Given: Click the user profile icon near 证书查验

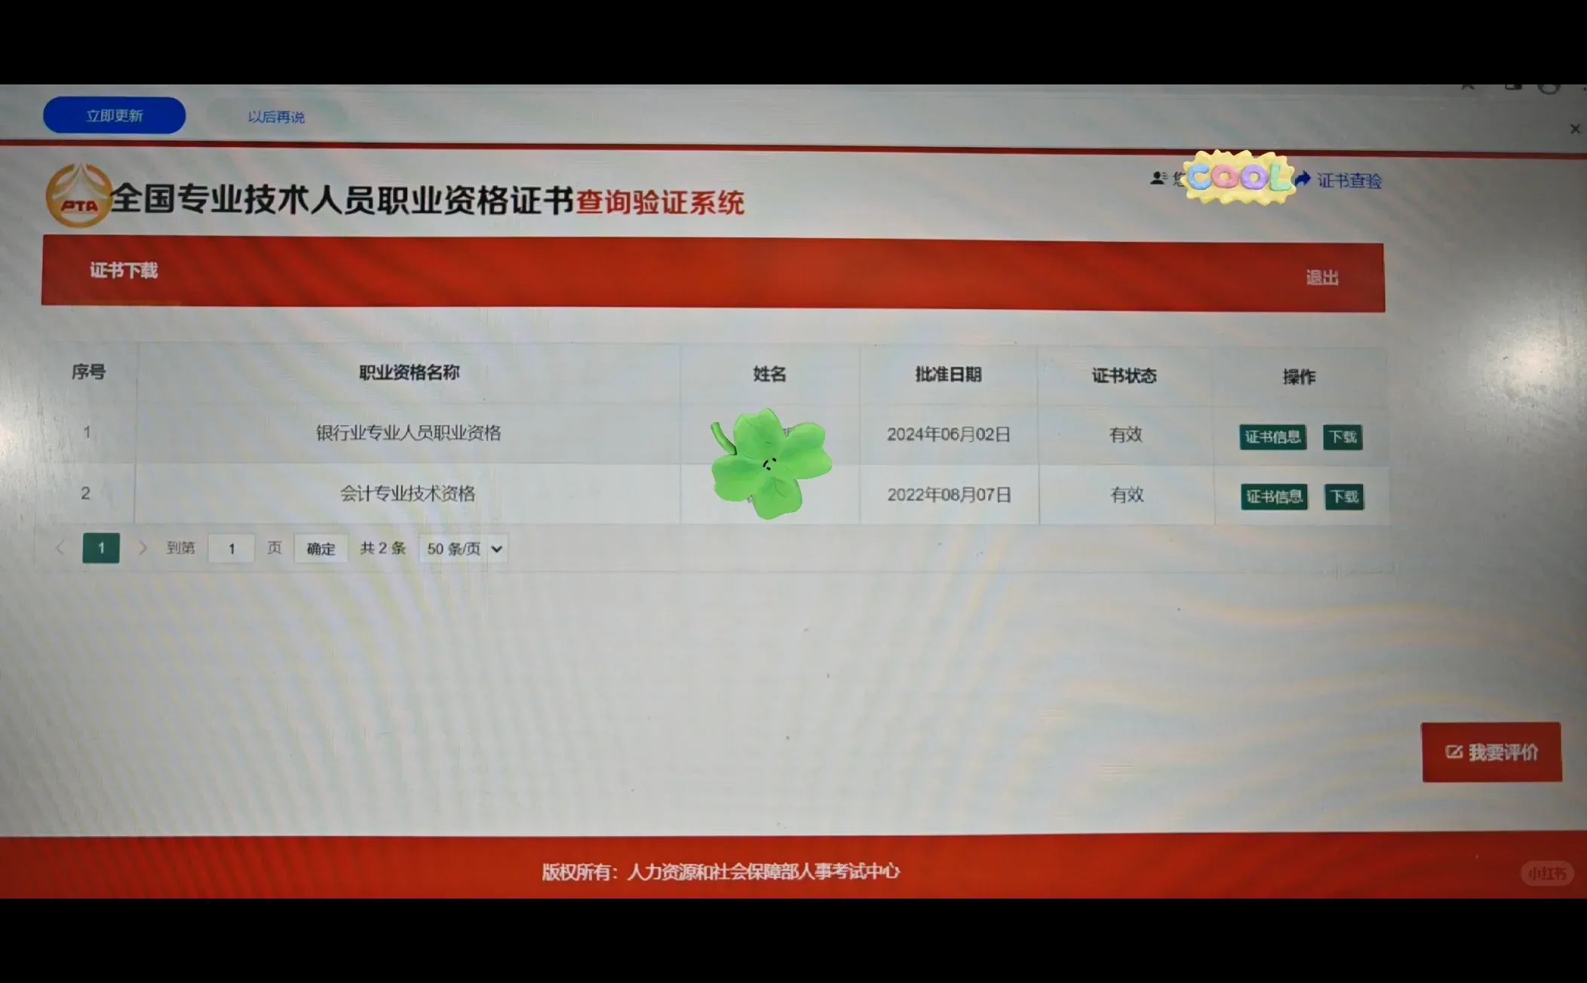Looking at the screenshot, I should pyautogui.click(x=1158, y=179).
